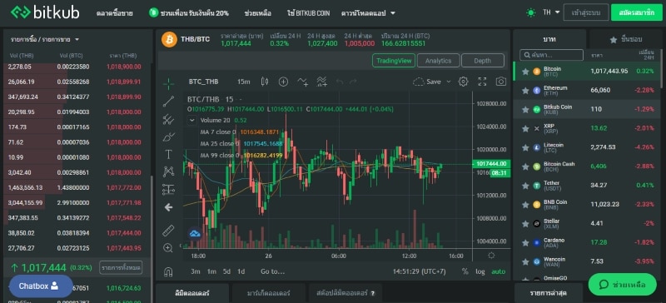Switch to TradingView chart tab
This screenshot has width=666, height=303.
[x=394, y=61]
